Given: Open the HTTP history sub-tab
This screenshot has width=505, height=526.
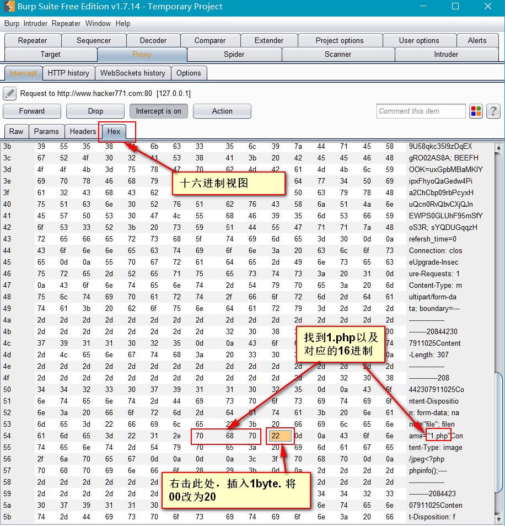Looking at the screenshot, I should coord(68,73).
